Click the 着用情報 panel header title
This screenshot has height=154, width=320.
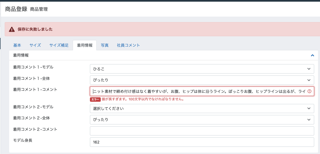[21, 55]
